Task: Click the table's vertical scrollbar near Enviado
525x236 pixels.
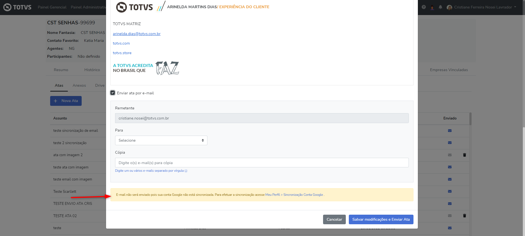Action: coord(470,119)
